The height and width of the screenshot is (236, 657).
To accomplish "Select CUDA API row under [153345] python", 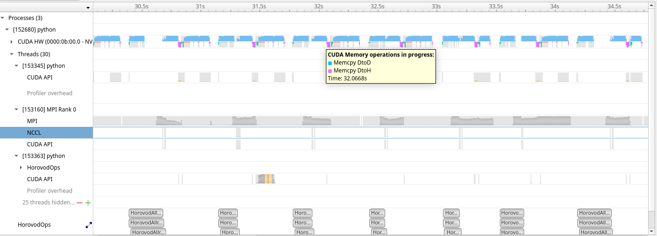I will (x=47, y=78).
